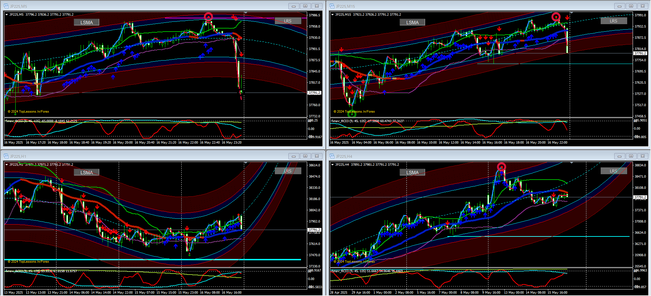Expand the triangle beside JP225,H4 chart label
Viewport: 651px width, 296px height.
(x=332, y=165)
